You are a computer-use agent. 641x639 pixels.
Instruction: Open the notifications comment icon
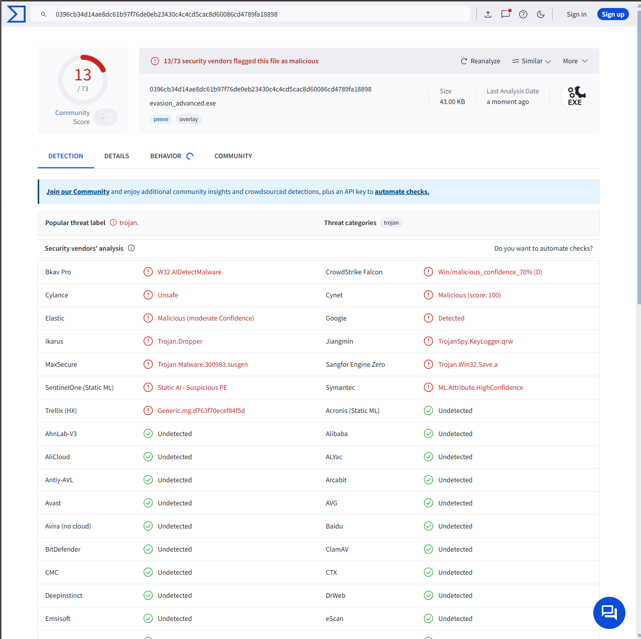505,14
